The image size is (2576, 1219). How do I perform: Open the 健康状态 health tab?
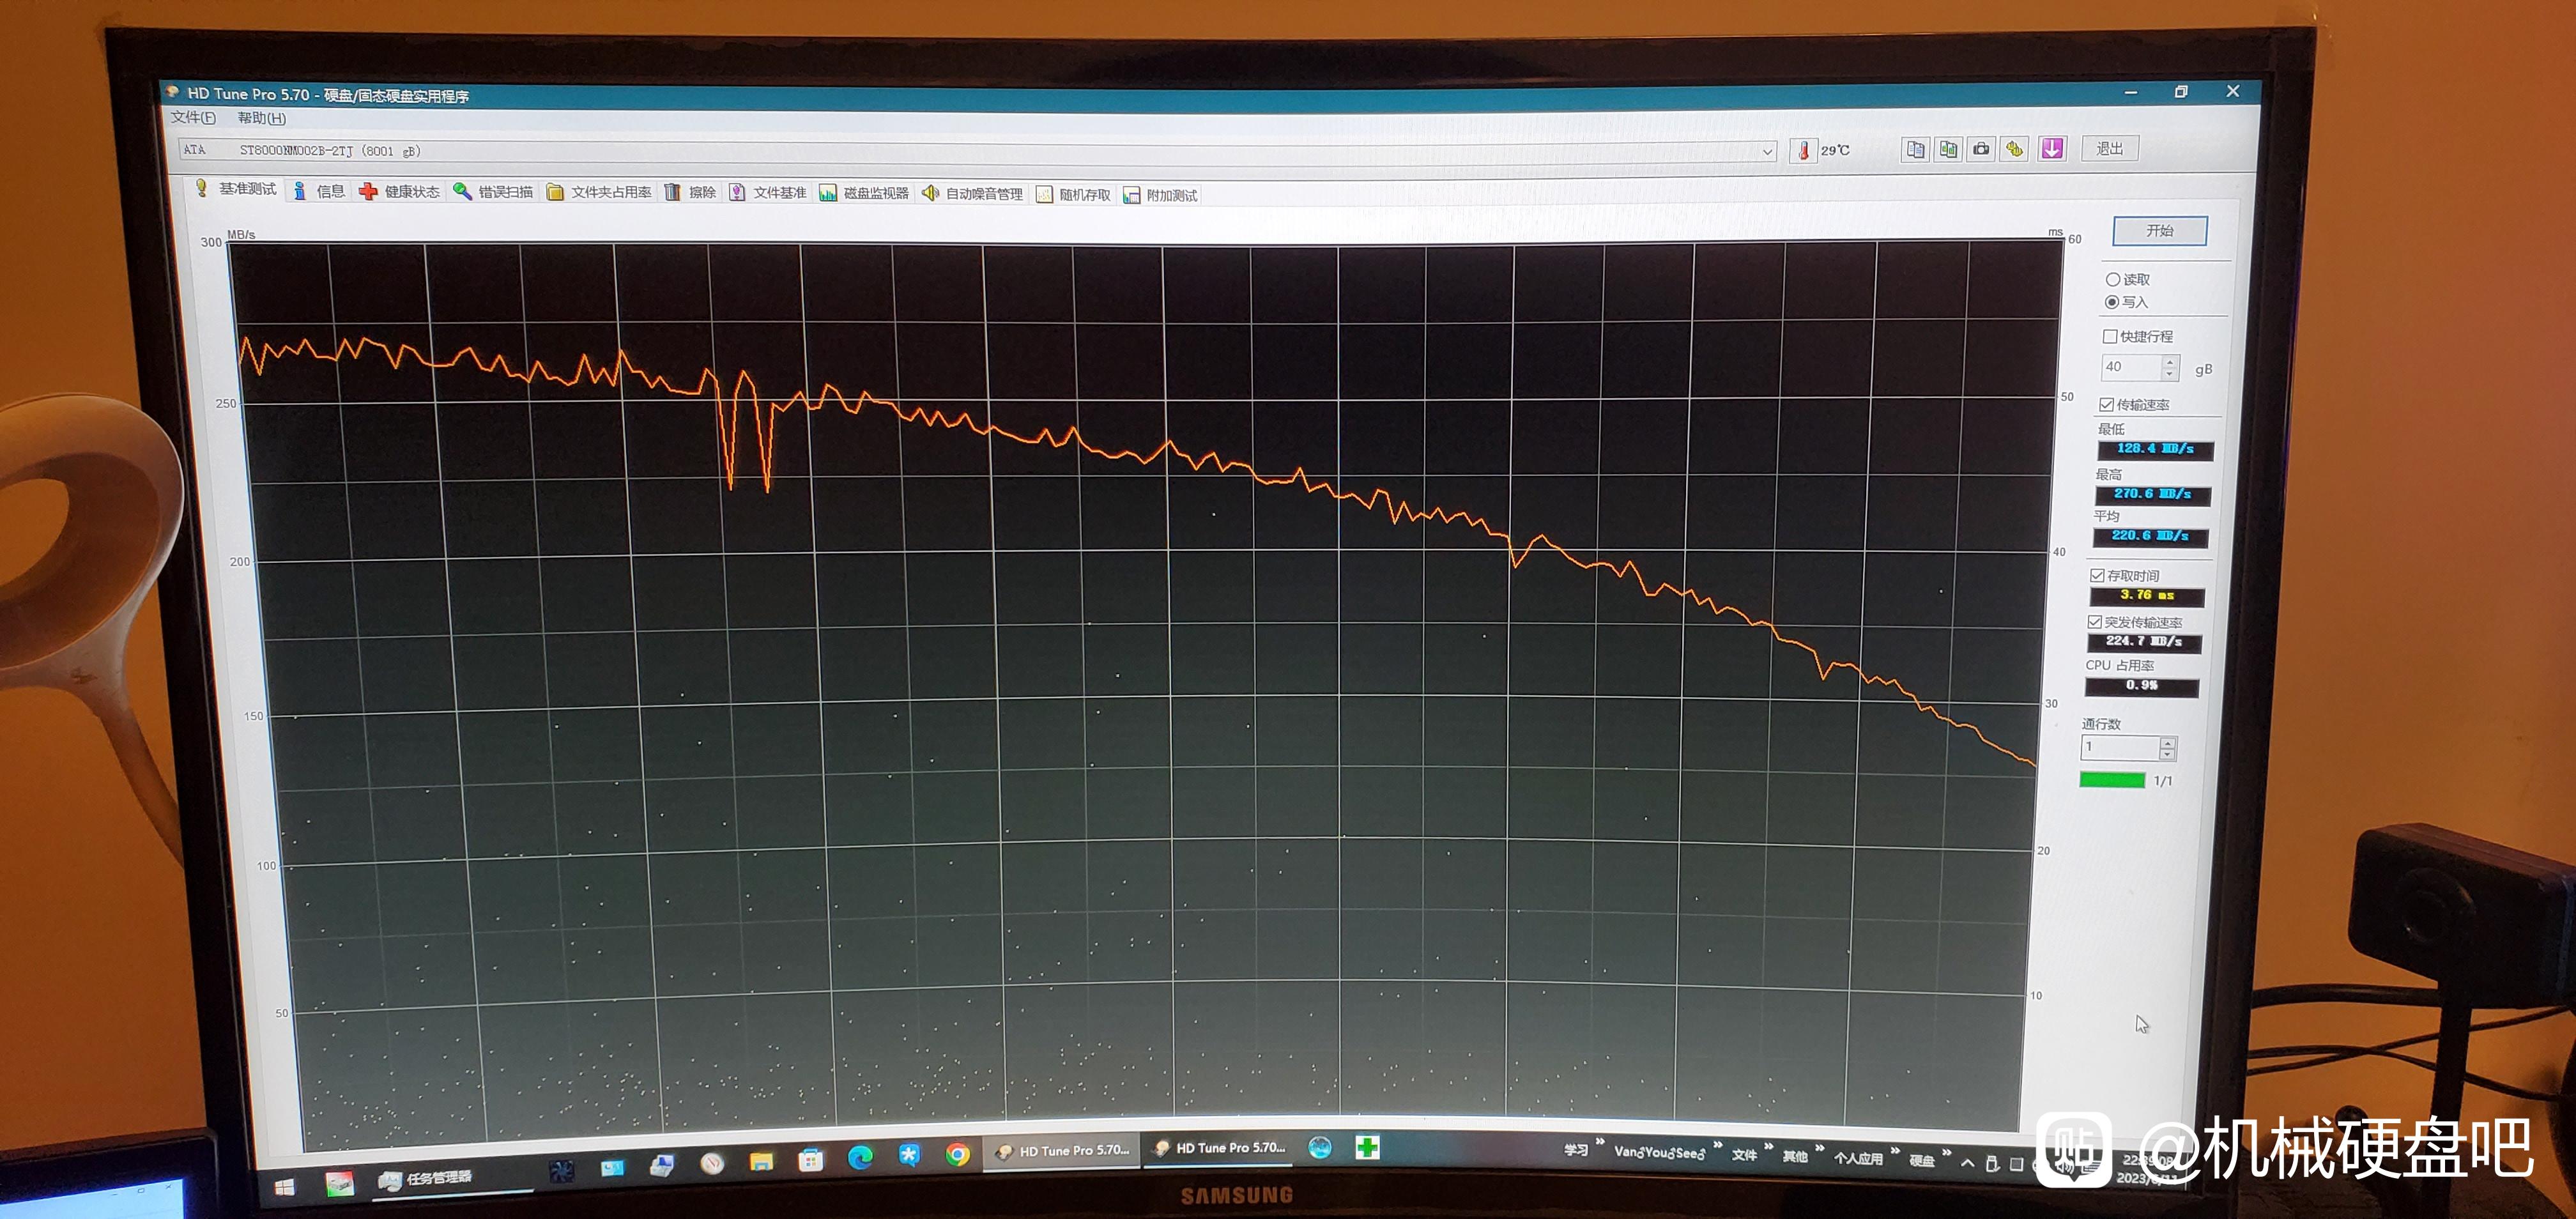coord(400,191)
